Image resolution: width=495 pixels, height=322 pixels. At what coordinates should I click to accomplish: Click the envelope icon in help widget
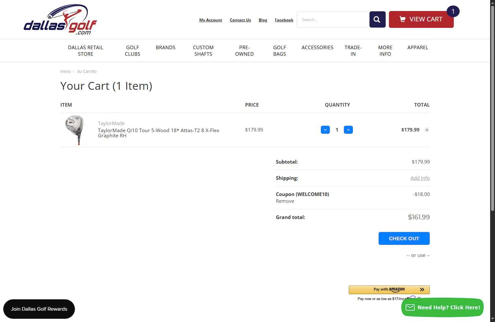click(x=410, y=307)
